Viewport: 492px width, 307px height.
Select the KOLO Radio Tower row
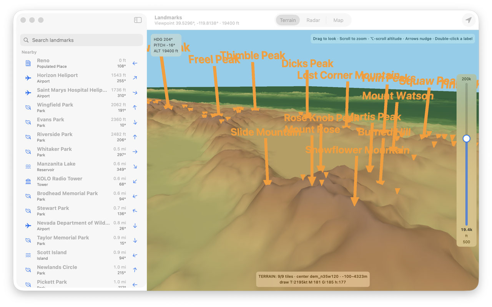(x=81, y=182)
